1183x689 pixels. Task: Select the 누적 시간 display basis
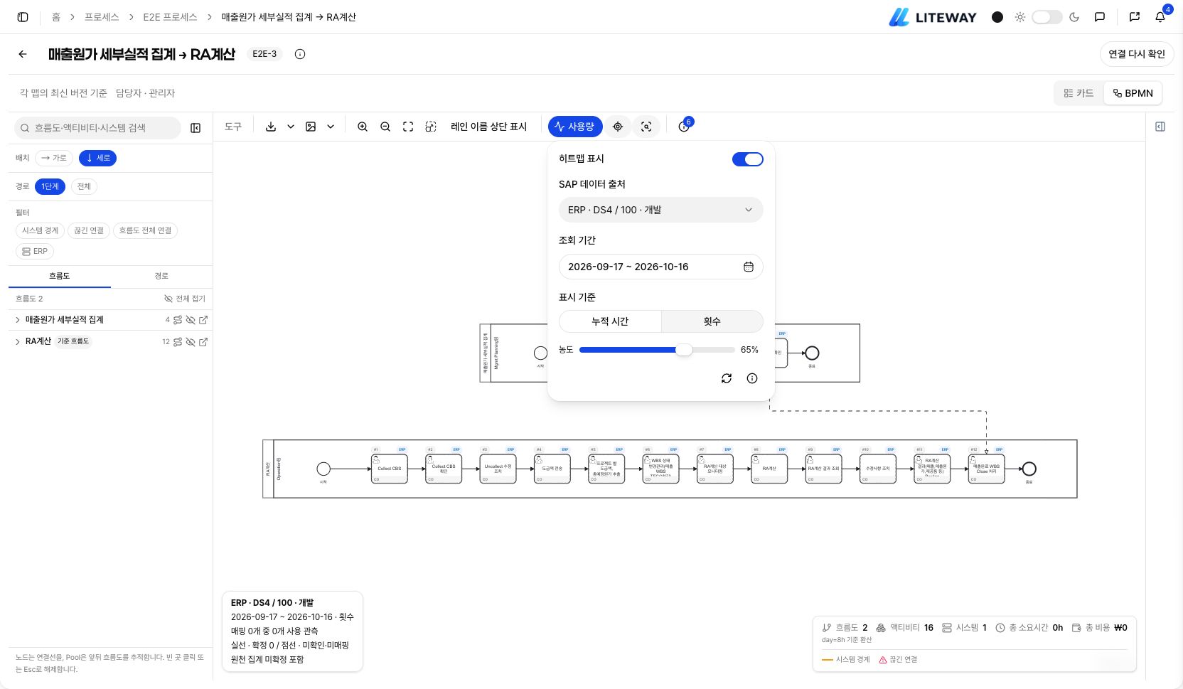point(610,321)
